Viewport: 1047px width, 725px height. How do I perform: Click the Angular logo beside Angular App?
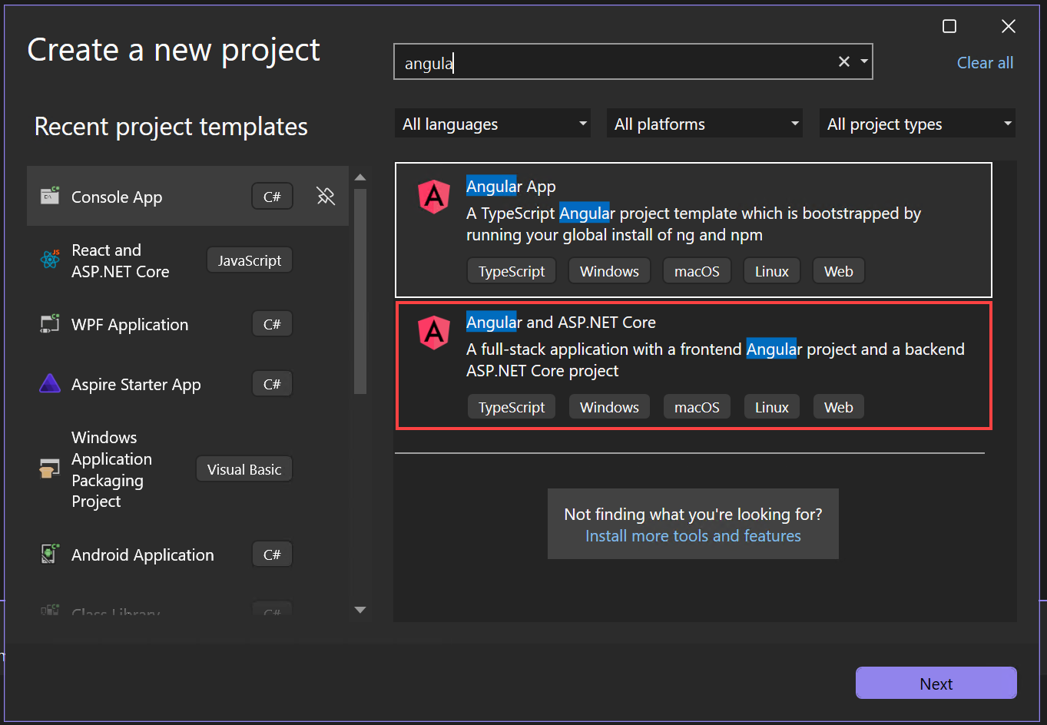tap(434, 197)
